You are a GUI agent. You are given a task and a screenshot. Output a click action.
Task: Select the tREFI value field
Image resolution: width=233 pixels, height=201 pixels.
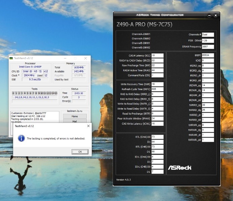click(x=208, y=55)
